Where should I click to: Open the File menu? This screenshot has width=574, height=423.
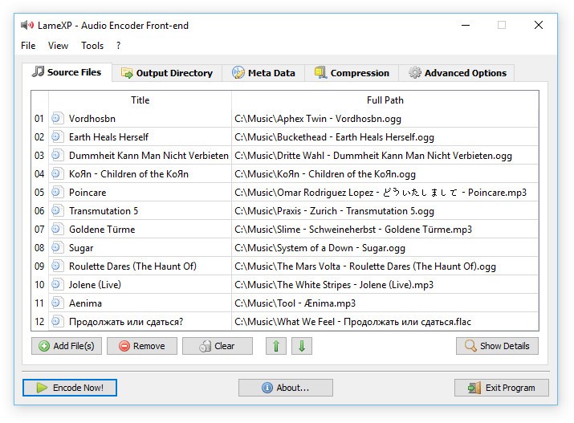(28, 46)
